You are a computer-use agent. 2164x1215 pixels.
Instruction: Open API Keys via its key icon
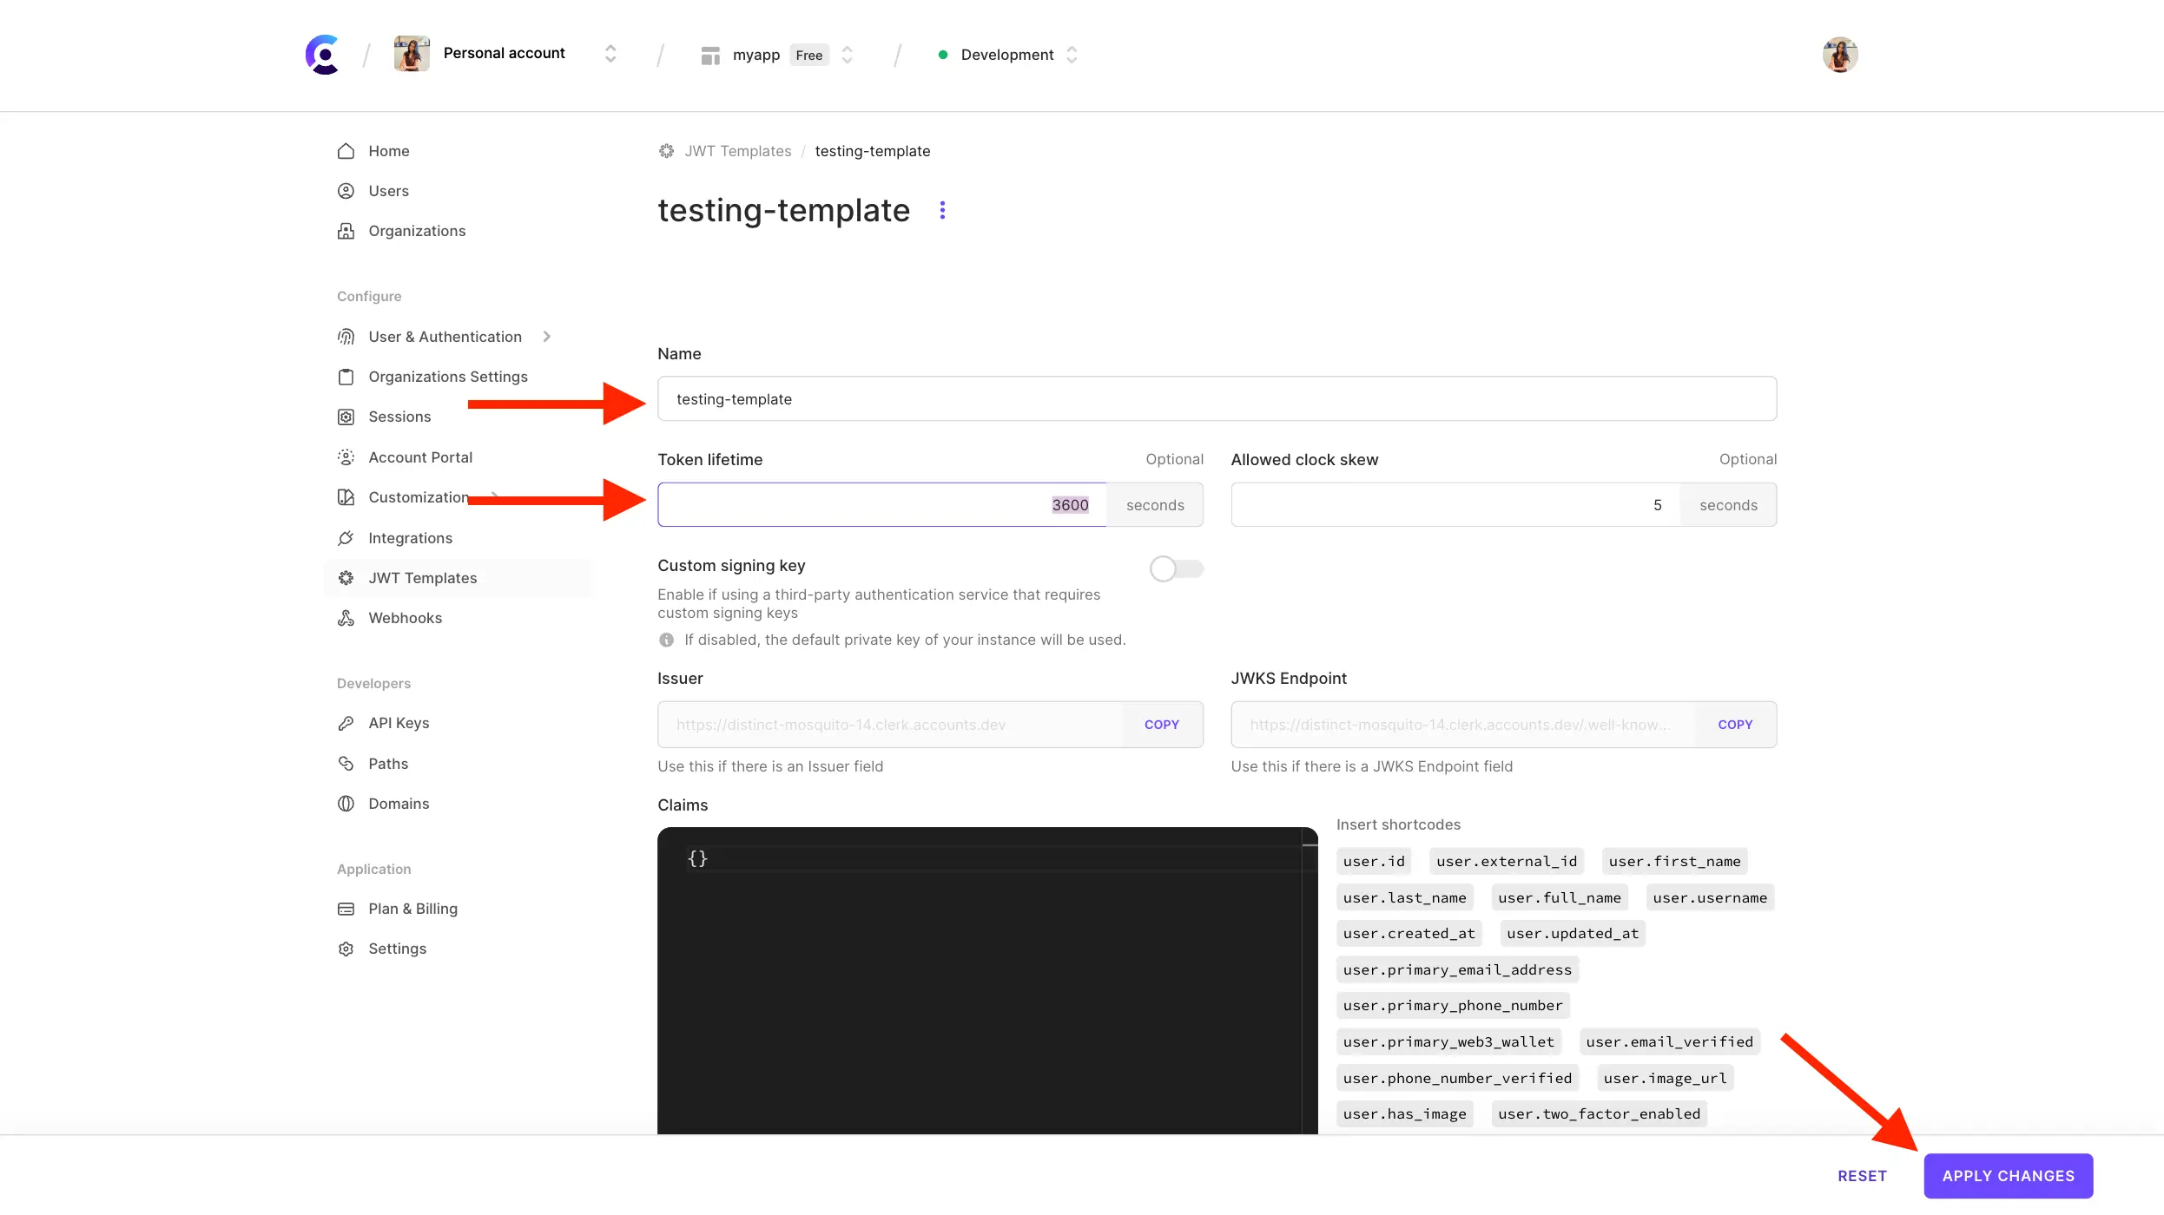click(x=346, y=722)
